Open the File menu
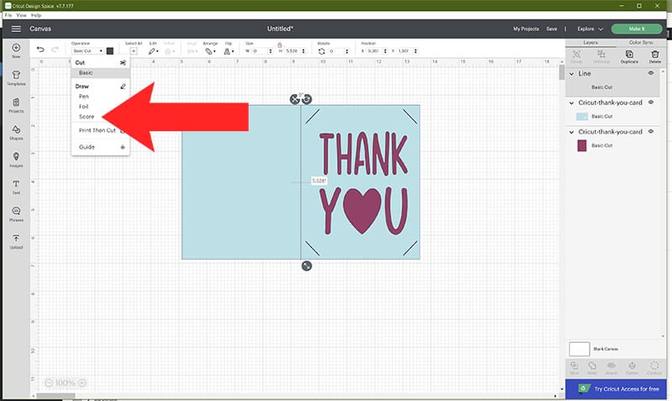The image size is (672, 401). click(x=8, y=15)
